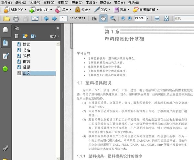Delete bookmark with trash icon
The width and height of the screenshot is (194, 160).
click(16, 36)
